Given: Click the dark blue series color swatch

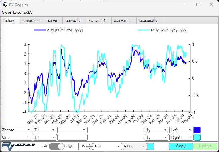Looking at the screenshot, I should tap(197, 130).
